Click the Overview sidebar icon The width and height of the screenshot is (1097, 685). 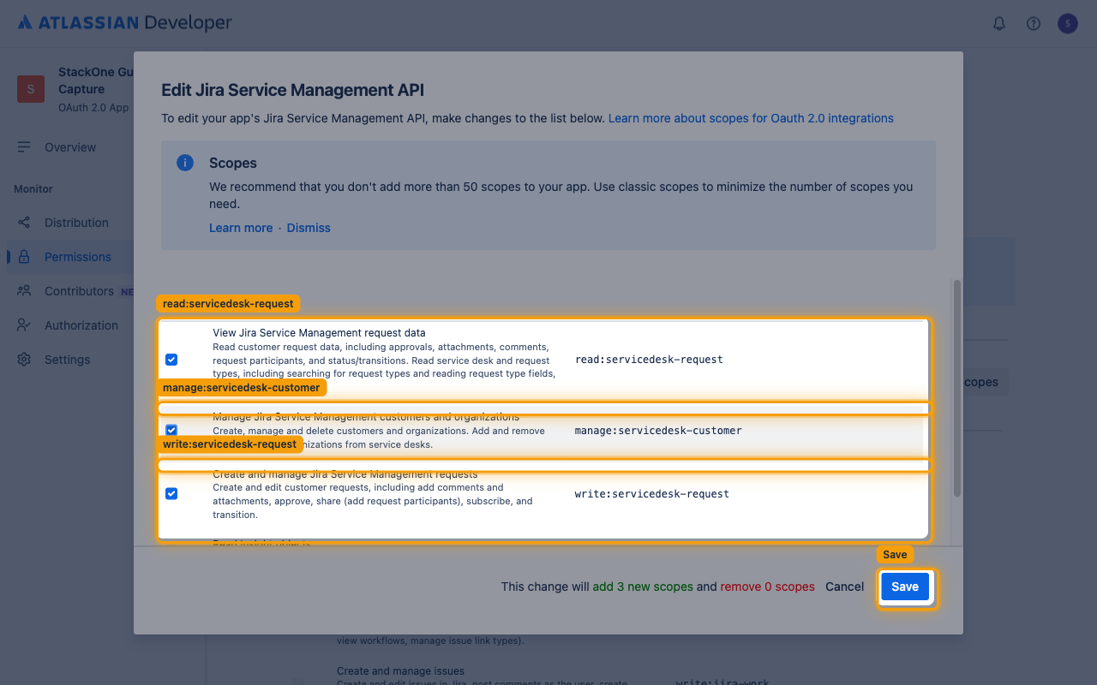(x=24, y=147)
